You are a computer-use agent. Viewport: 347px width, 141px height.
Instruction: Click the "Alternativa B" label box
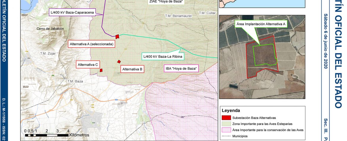click(x=133, y=69)
